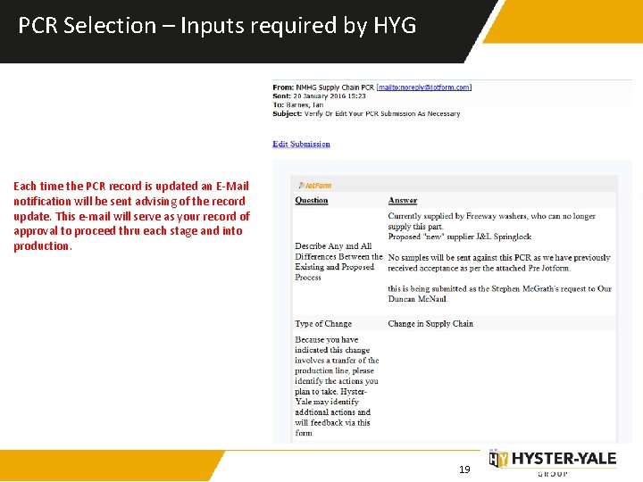Viewport: 643px width, 482px height.
Task: Click the No samples will be sent paragraph
Action: tap(499, 262)
